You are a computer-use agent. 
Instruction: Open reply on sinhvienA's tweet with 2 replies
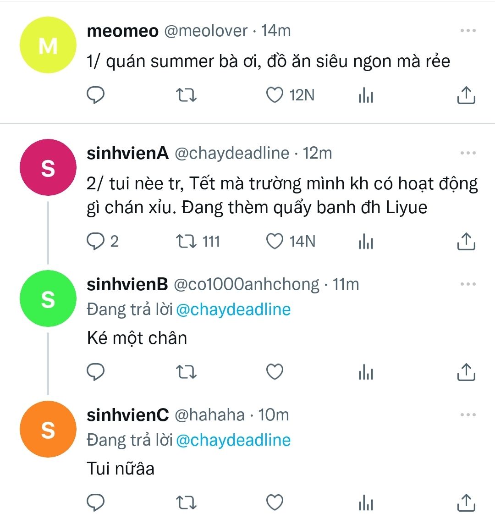pyautogui.click(x=96, y=241)
